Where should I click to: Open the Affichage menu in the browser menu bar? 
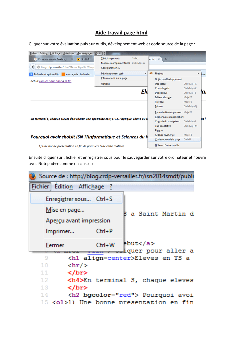[55, 53]
